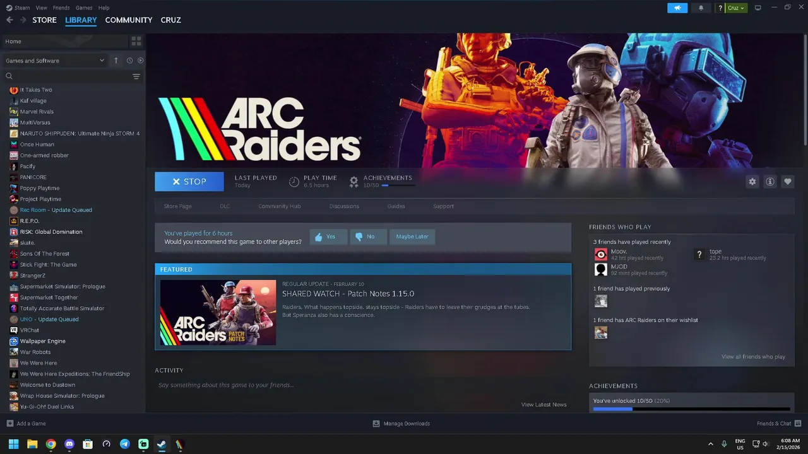Image resolution: width=808 pixels, height=454 pixels.
Task: Open the grid collections view icon
Action: pos(136,42)
